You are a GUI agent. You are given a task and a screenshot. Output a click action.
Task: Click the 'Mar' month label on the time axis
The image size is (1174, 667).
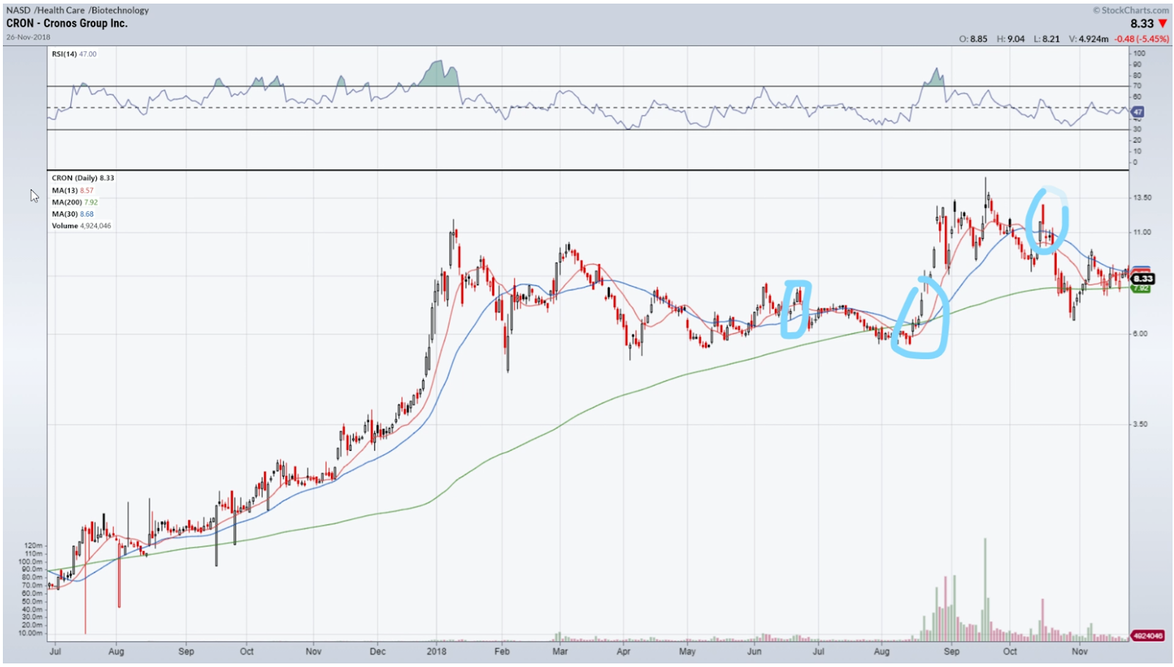(560, 651)
